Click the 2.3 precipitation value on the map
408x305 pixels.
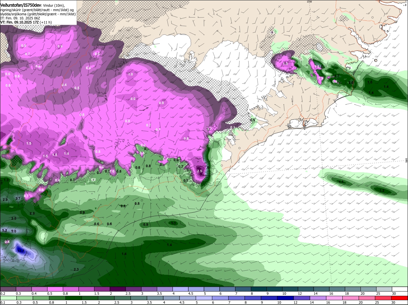[76, 269]
